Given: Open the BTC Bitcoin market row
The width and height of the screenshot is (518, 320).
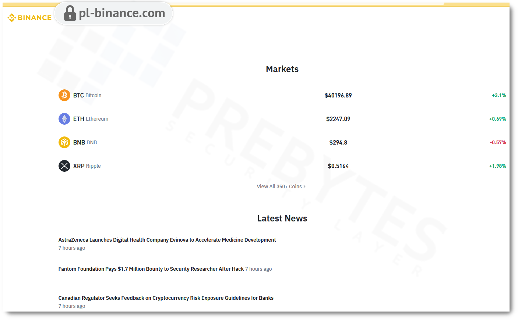Looking at the screenshot, I should click(x=282, y=95).
